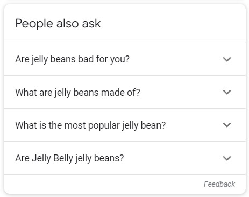Select the question text about what jelly beans contain
The image size is (249, 197).
point(77,93)
